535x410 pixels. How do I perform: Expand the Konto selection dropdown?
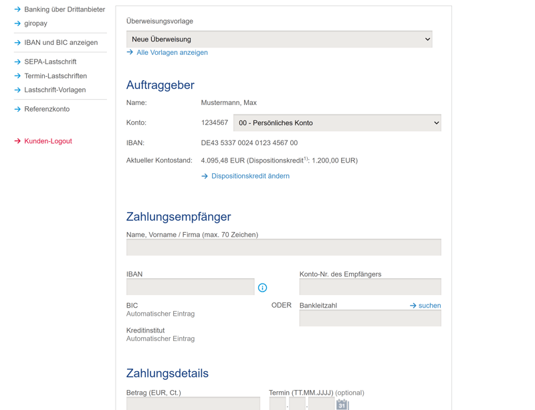click(337, 123)
